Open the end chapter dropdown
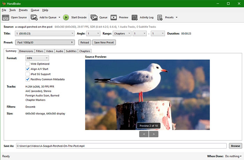The image size is (244, 160). tap(158, 34)
